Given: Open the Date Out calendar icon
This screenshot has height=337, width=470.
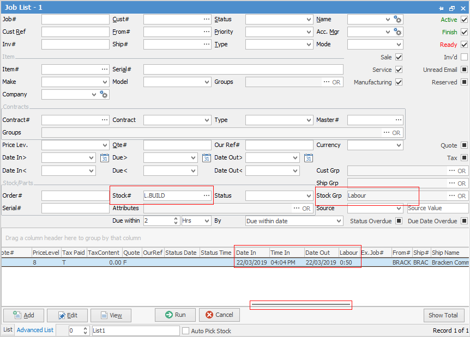Looking at the screenshot, I should [x=308, y=158].
